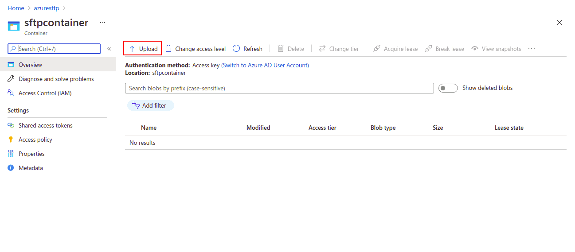The image size is (575, 252).
Task: Close the container blade with X
Action: click(x=559, y=23)
